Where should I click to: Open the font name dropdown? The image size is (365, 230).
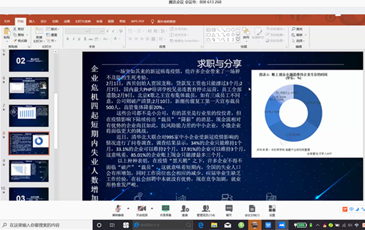point(78,31)
